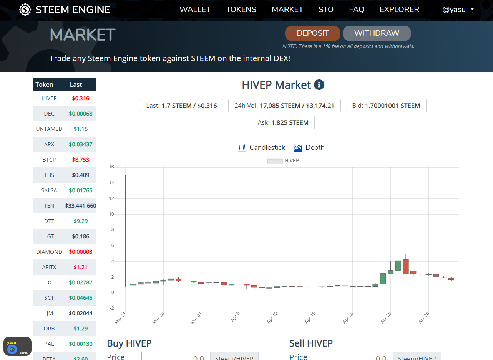Click the DEPOSIT button

[313, 33]
